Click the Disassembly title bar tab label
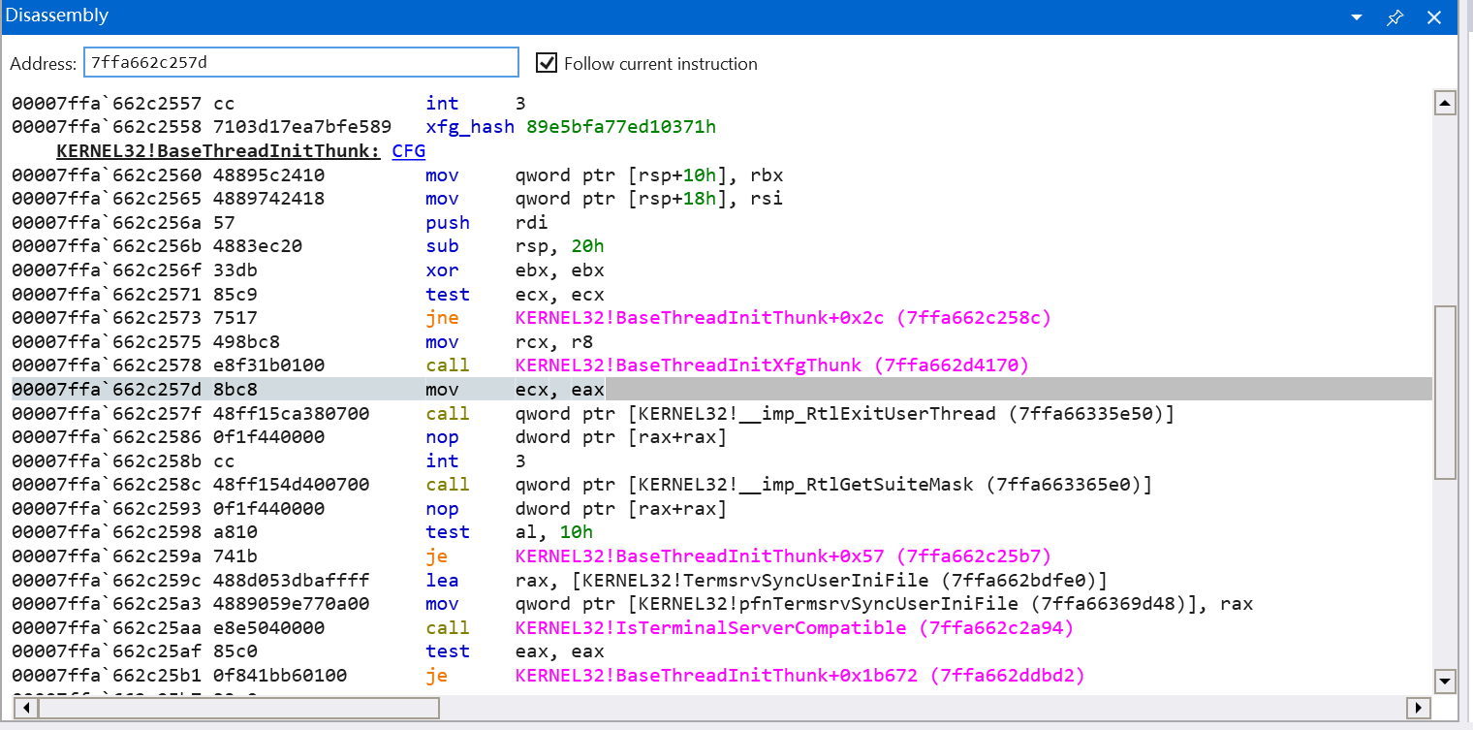 tap(57, 16)
